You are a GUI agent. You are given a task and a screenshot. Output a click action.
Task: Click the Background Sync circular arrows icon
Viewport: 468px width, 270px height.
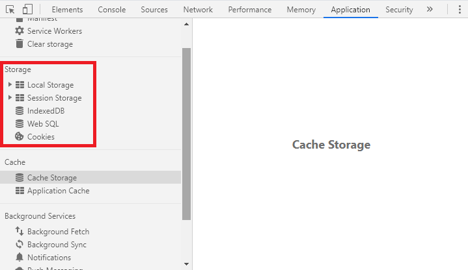20,245
